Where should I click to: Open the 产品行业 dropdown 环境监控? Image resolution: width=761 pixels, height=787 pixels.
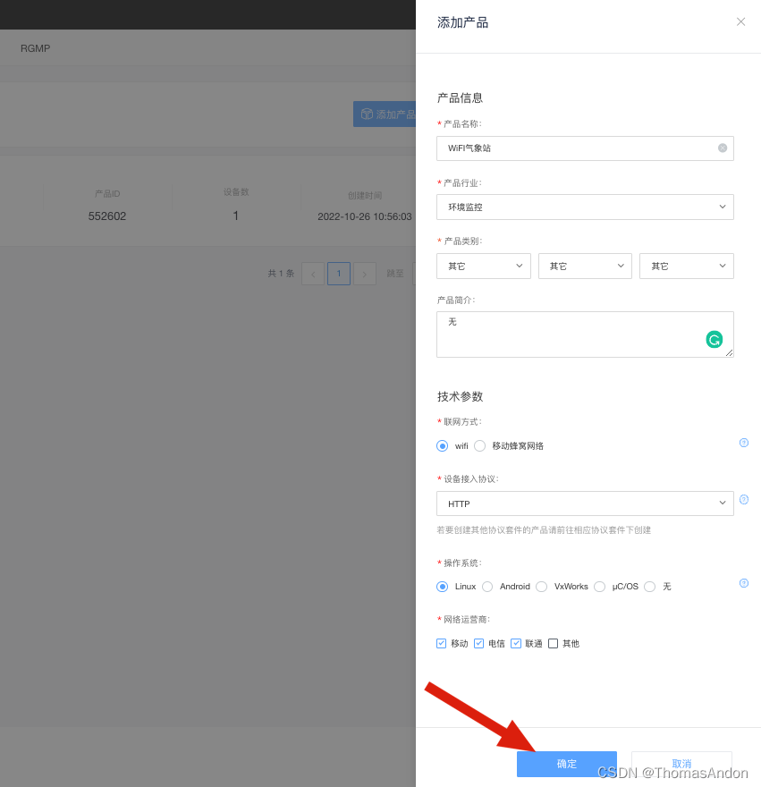coord(585,207)
